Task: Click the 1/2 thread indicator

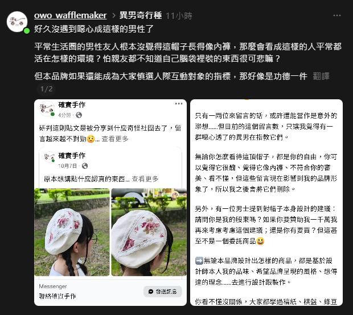Action: tap(46, 89)
